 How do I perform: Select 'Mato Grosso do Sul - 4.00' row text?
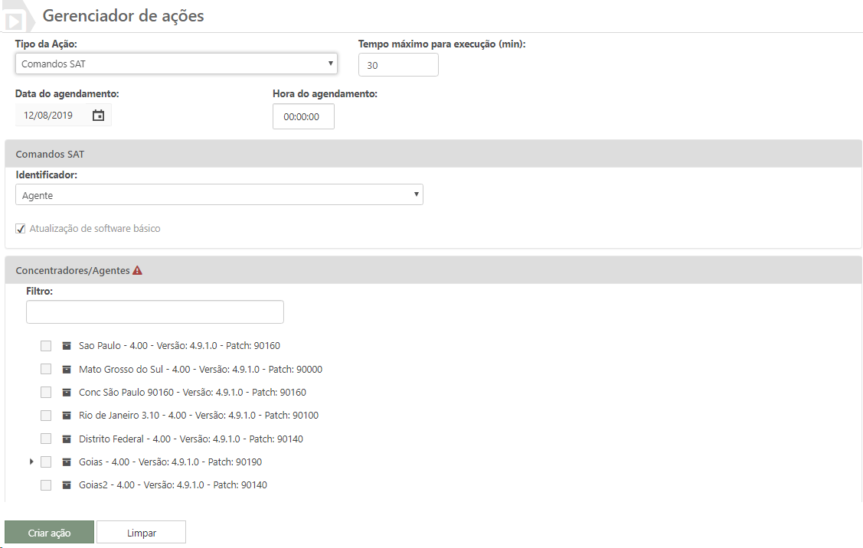(201, 369)
